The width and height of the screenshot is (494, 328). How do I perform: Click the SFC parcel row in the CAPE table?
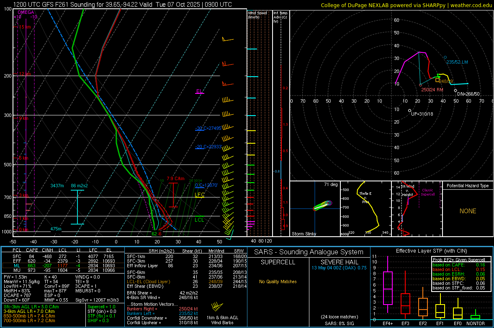point(63,256)
